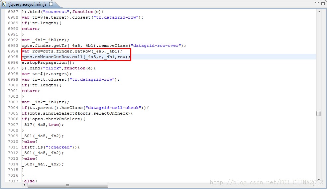327x189 pixels.
Task: Click _501(_4a5,_4b2); on line 7012
Action: point(43,153)
